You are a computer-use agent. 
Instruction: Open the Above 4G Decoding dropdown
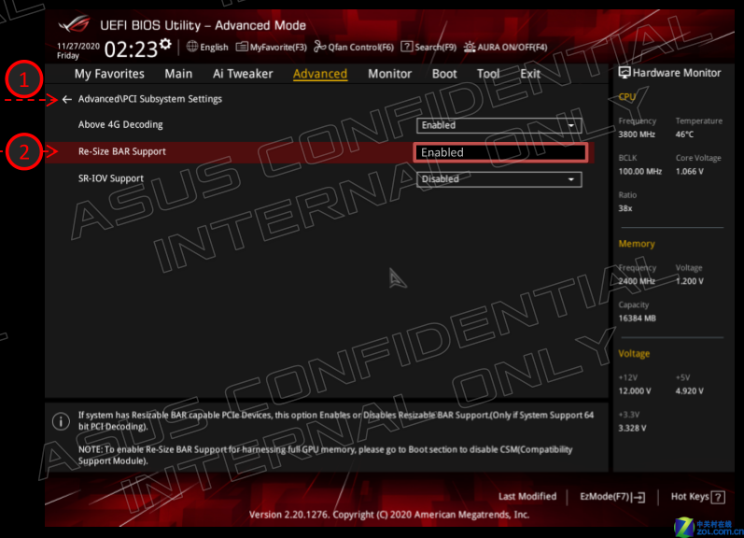[x=498, y=125]
